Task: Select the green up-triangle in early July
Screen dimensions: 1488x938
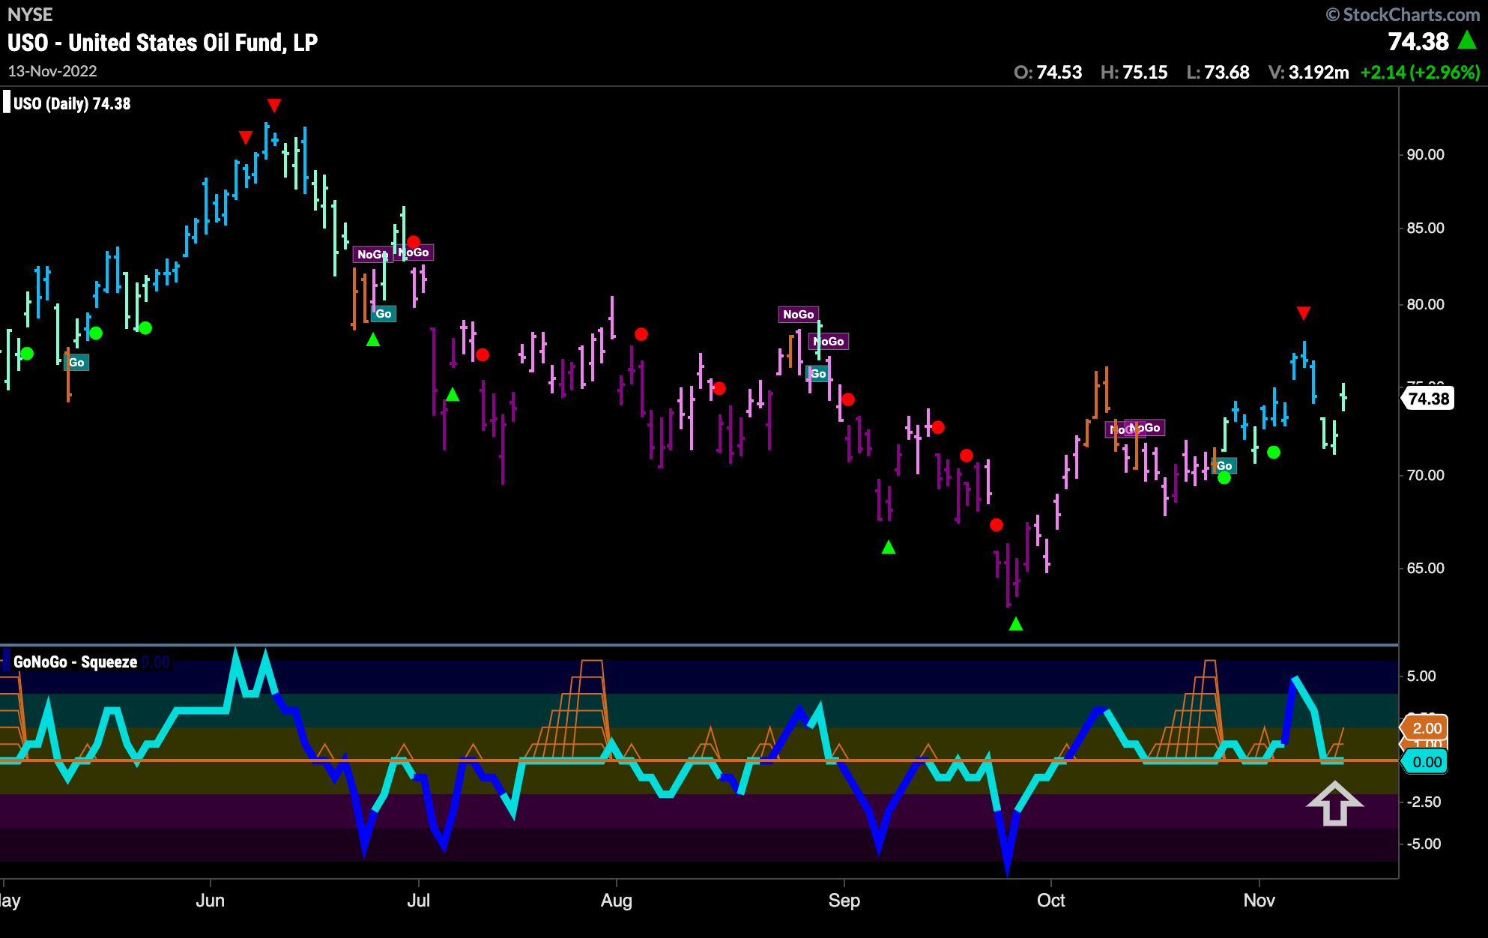Action: (x=453, y=394)
